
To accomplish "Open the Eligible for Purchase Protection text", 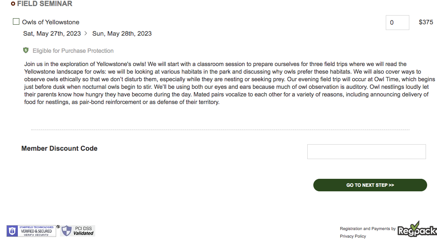I will [73, 51].
